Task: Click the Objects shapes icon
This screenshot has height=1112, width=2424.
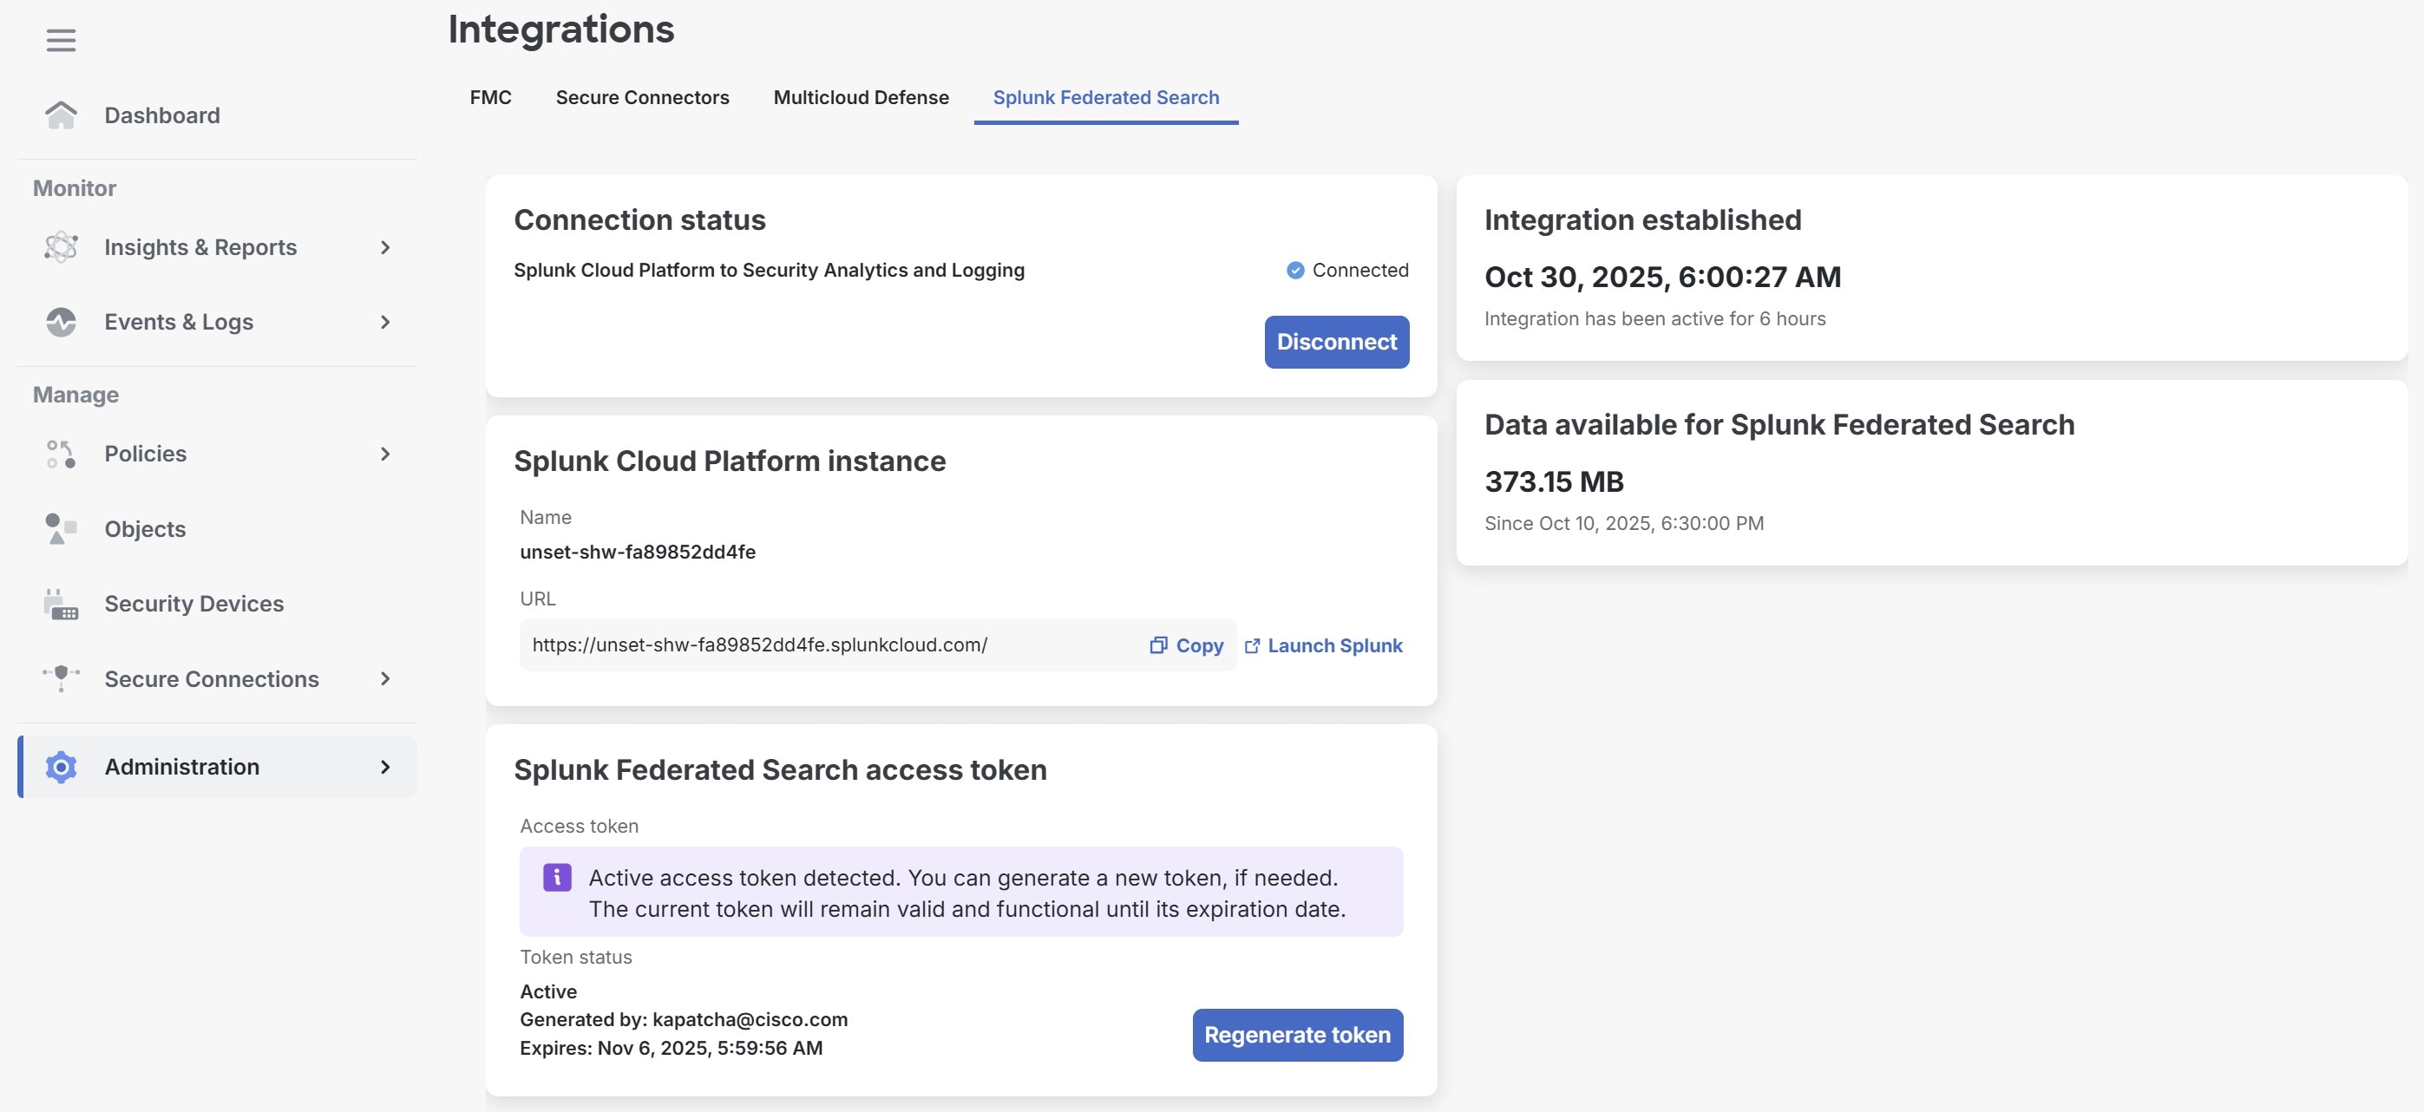Action: (x=62, y=529)
